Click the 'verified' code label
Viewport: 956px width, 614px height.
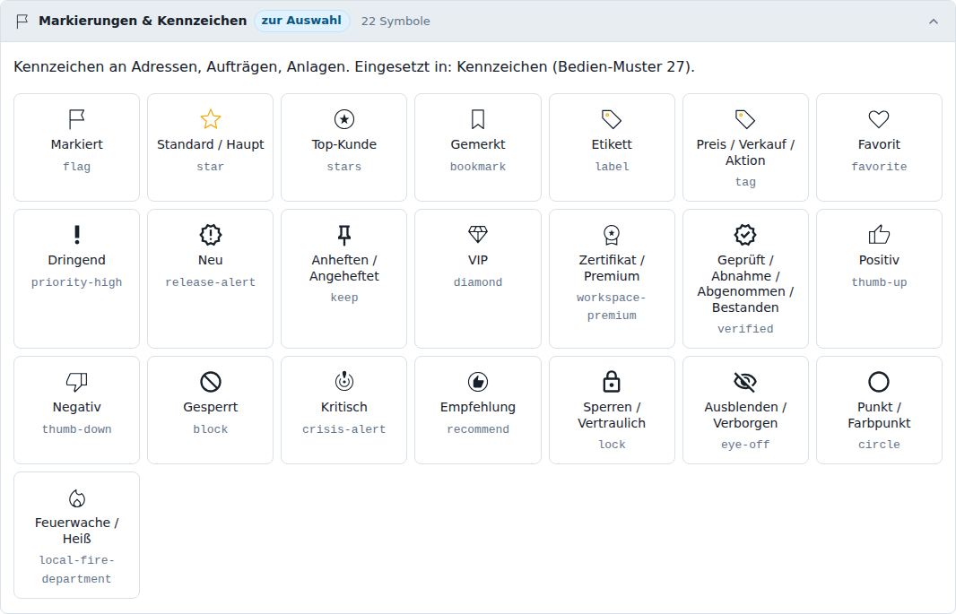745,328
